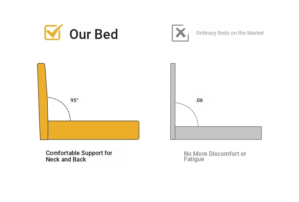Image resolution: width=299 pixels, height=202 pixels.
Task: Click the .06 angle label
Action: (x=199, y=100)
